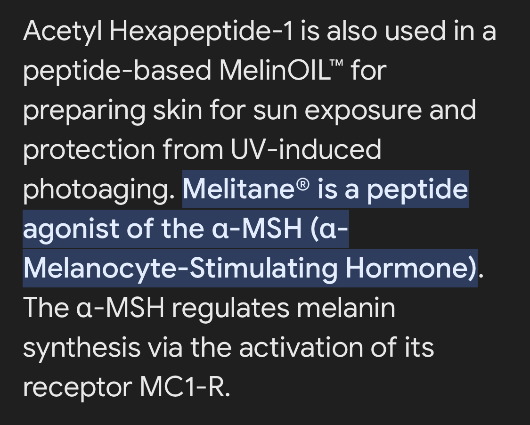Click 'The α-MSH' sentence start
Viewport: 530px width, 425px height.
(94, 308)
